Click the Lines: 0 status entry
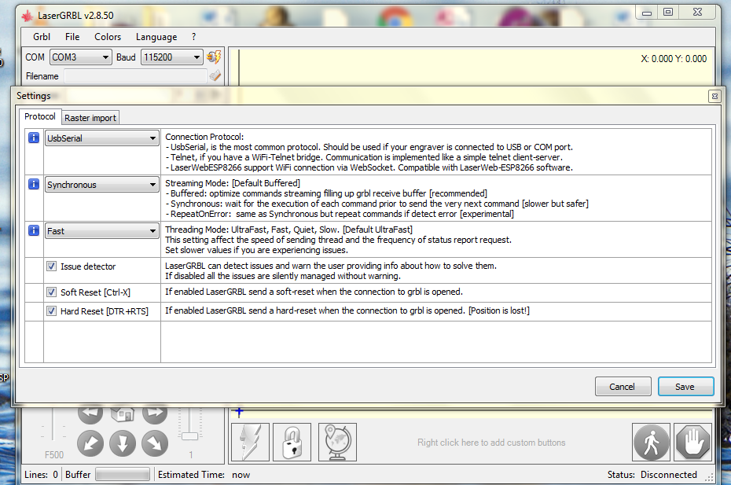The width and height of the screenshot is (731, 485). click(x=41, y=475)
